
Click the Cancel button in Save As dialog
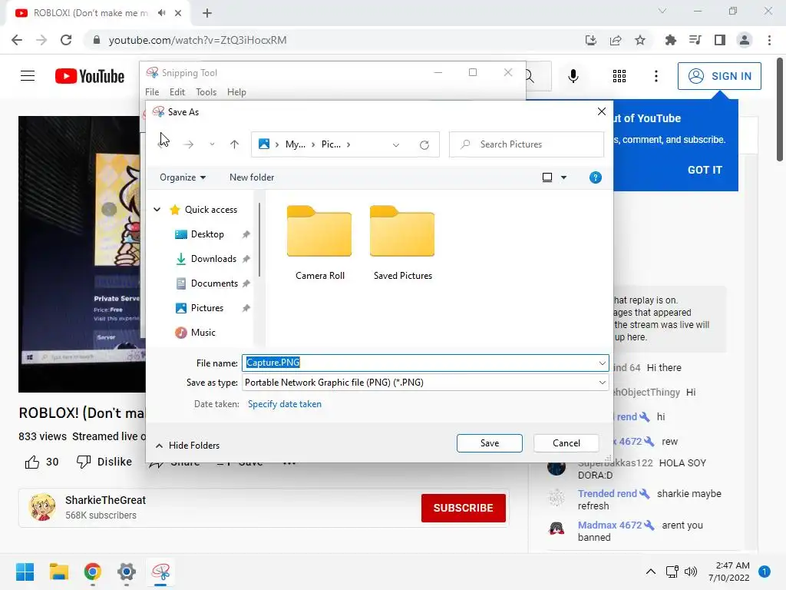click(566, 443)
